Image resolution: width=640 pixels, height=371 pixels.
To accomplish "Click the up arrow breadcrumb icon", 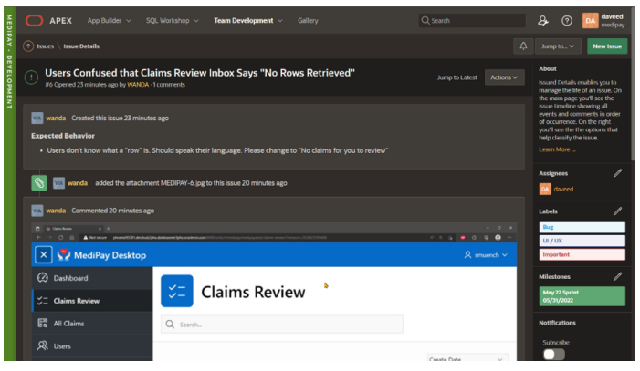I will click(x=27, y=46).
